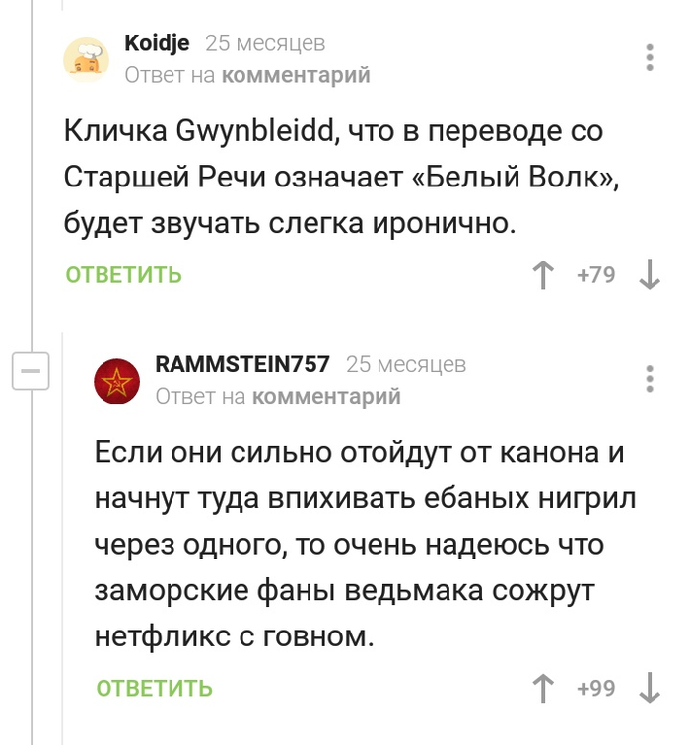Upvote Koidje's comment with the up arrow
This screenshot has height=745, width=690.
coord(543,275)
